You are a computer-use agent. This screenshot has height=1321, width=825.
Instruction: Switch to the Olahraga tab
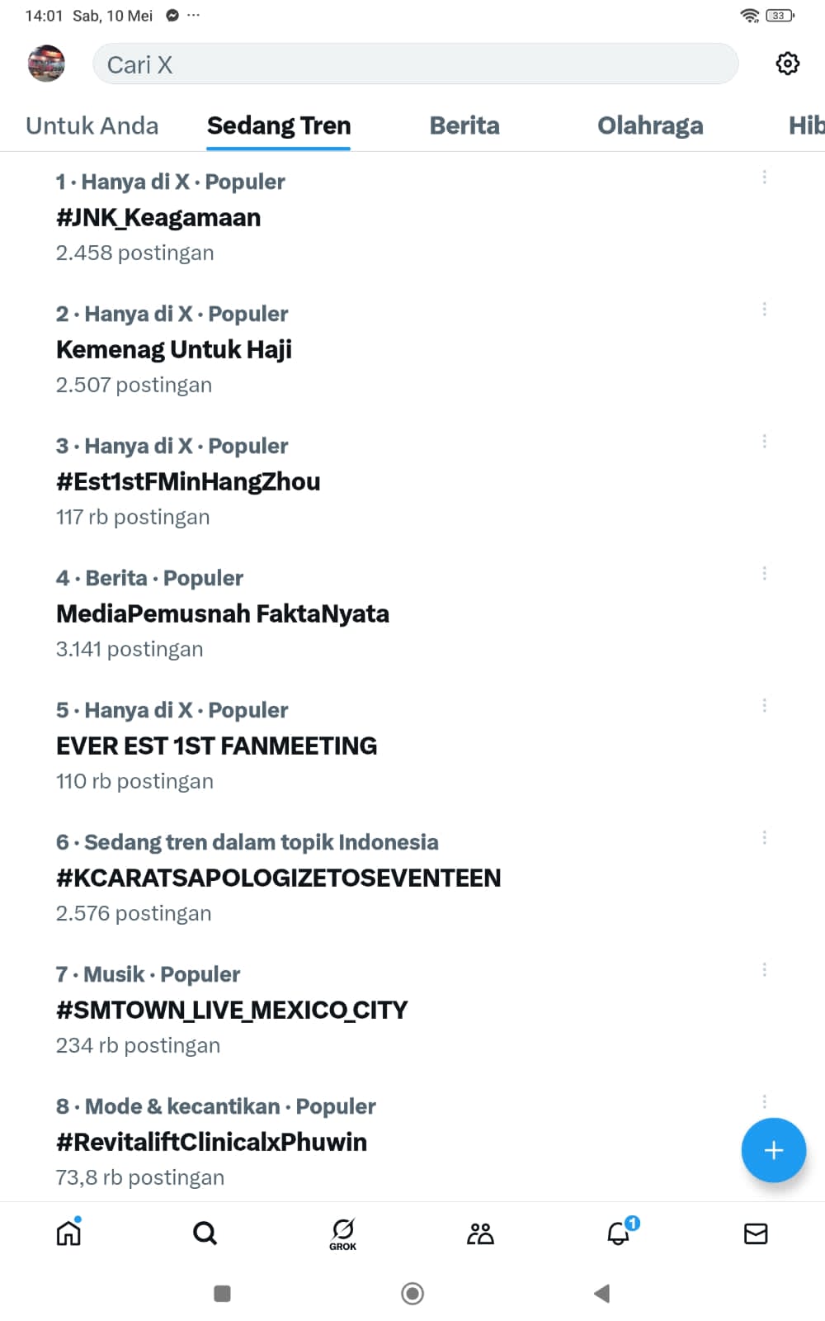click(650, 125)
